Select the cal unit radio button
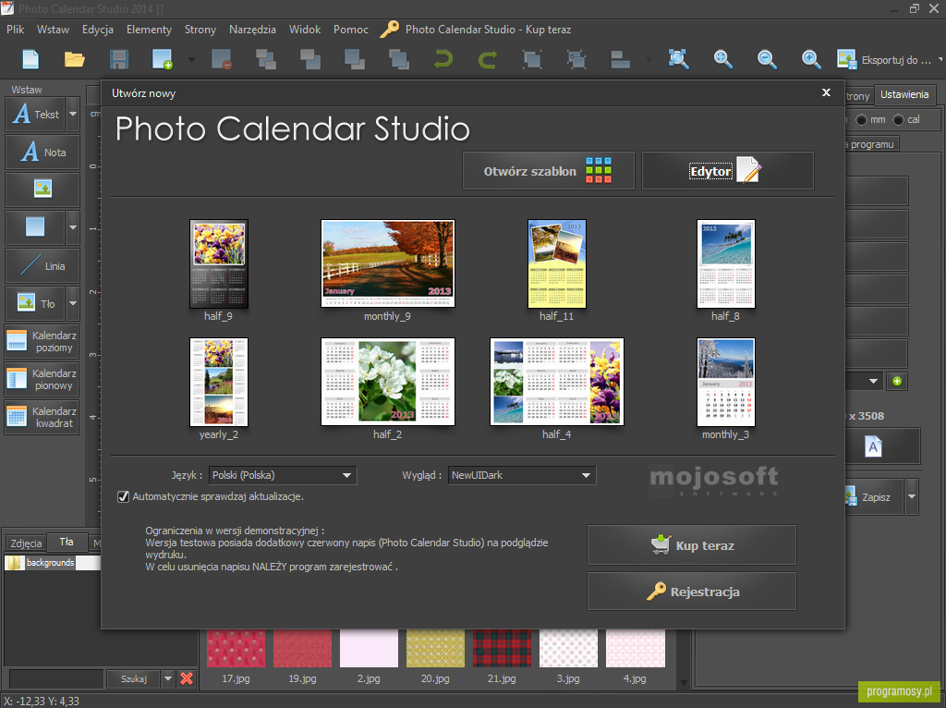The height and width of the screenshot is (708, 946). (x=898, y=119)
